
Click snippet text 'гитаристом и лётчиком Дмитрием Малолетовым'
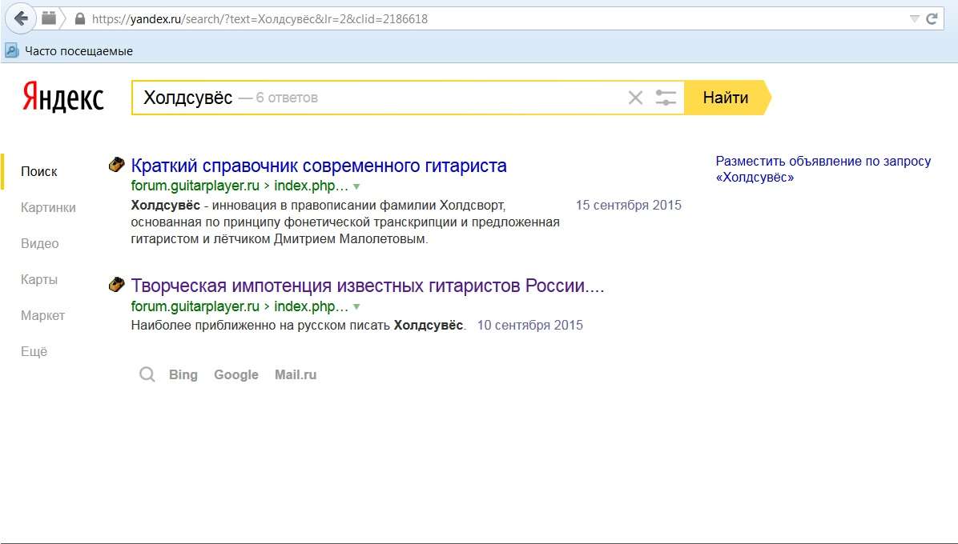pos(278,239)
